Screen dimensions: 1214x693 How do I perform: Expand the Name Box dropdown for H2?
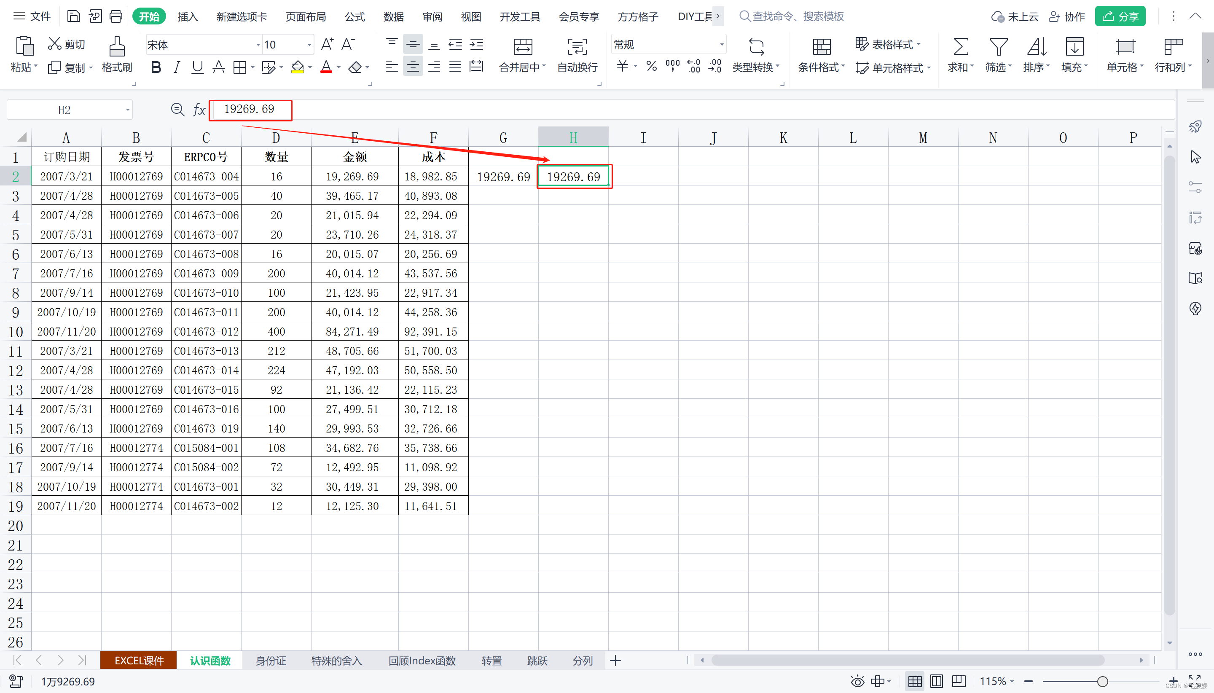click(128, 110)
